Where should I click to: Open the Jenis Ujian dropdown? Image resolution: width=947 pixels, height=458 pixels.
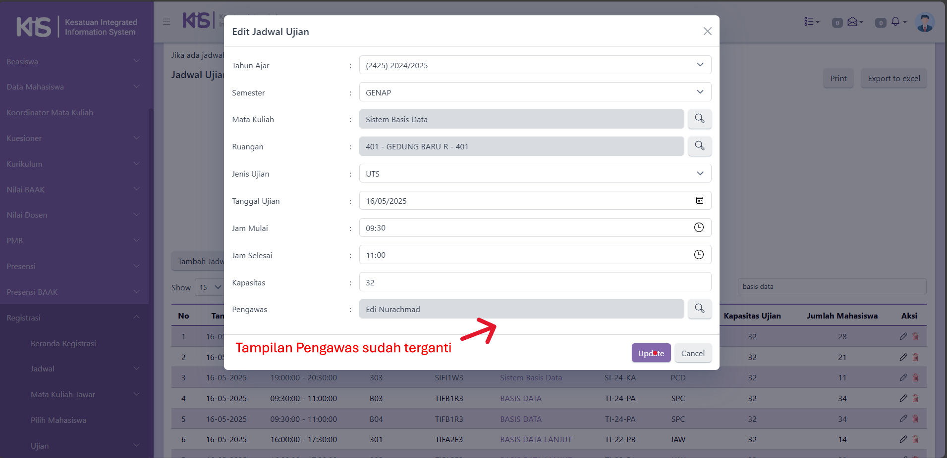click(535, 174)
